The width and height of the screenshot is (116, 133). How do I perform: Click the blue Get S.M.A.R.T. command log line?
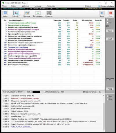pos(21,127)
